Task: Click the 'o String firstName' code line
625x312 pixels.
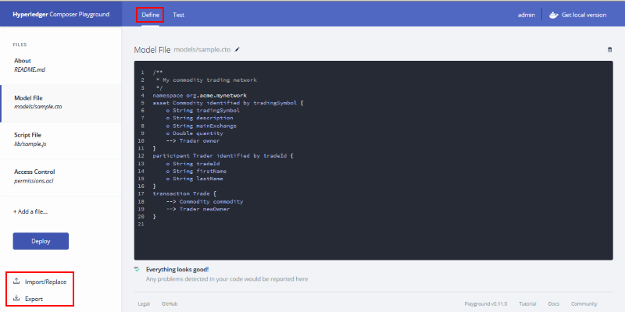Action: coord(196,171)
